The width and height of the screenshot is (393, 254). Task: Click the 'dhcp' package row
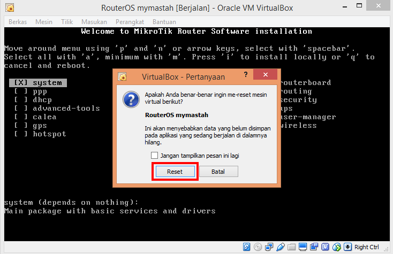coord(33,100)
